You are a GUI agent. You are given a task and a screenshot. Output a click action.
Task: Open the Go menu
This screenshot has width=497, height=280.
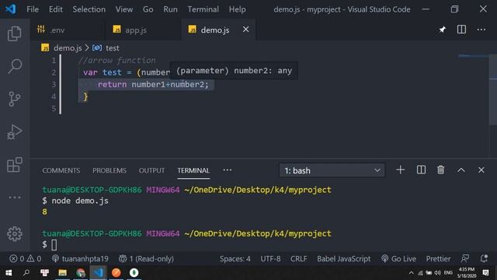click(x=148, y=9)
